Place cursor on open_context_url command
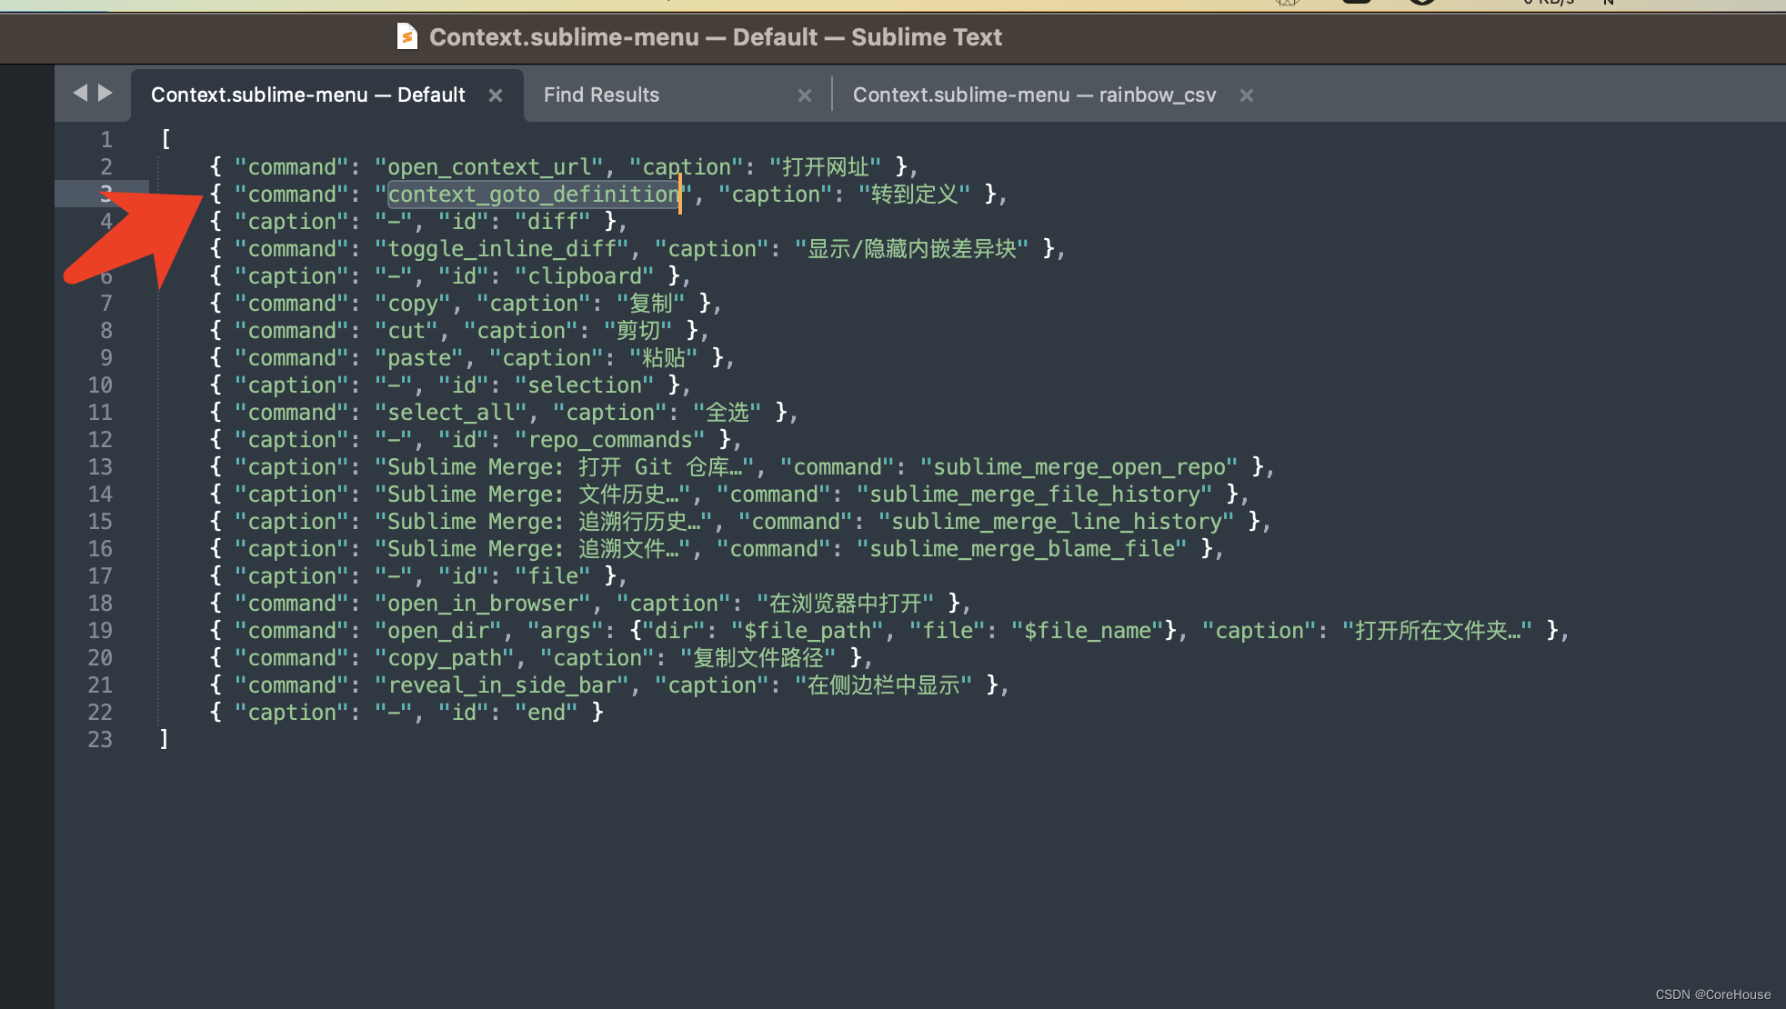Screen dimensions: 1786x1009 point(489,166)
